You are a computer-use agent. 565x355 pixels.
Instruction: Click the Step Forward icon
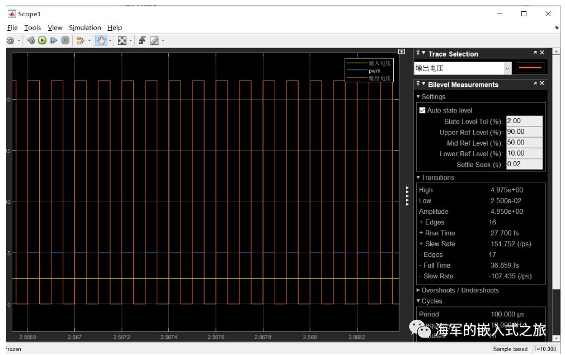point(54,40)
